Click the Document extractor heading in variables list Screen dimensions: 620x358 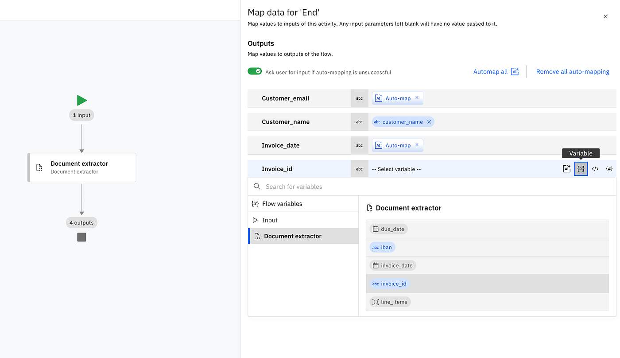[408, 208]
